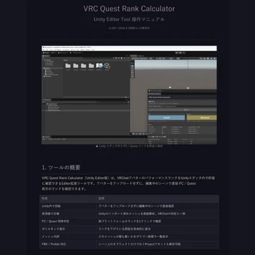
Task: Open the Hierarchy tab in Unity screenshot
Action: (x=46, y=100)
